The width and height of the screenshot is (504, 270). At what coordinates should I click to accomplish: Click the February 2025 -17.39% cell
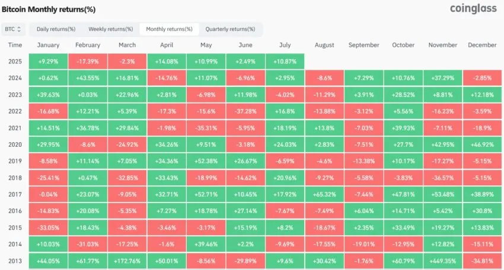pos(88,62)
